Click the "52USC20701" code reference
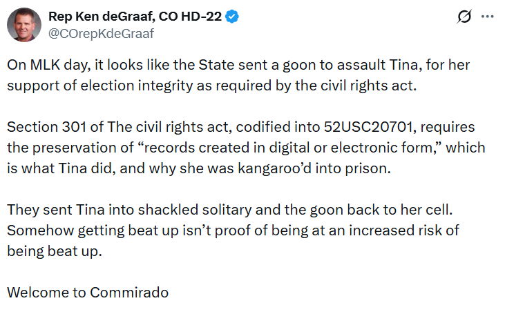 (x=364, y=129)
